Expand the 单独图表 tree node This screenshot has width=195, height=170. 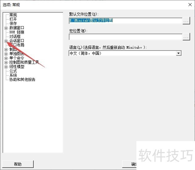click(6, 54)
